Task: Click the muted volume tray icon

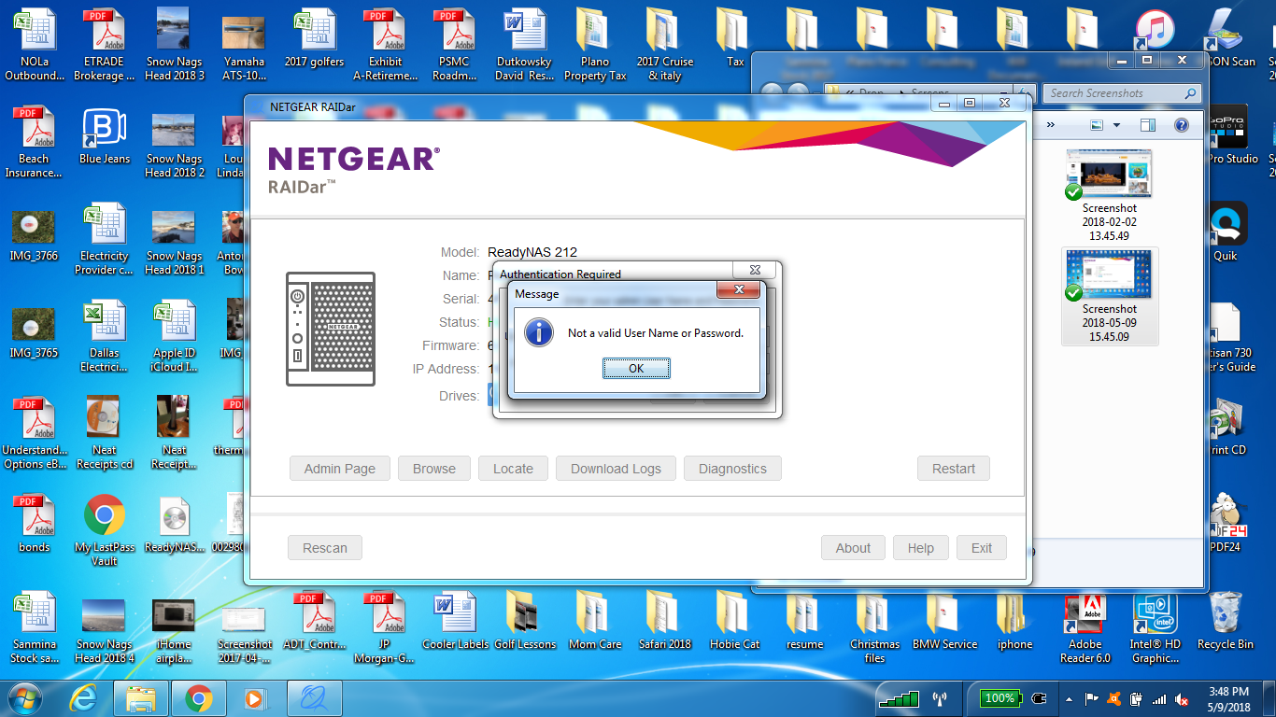Action: [x=1182, y=698]
